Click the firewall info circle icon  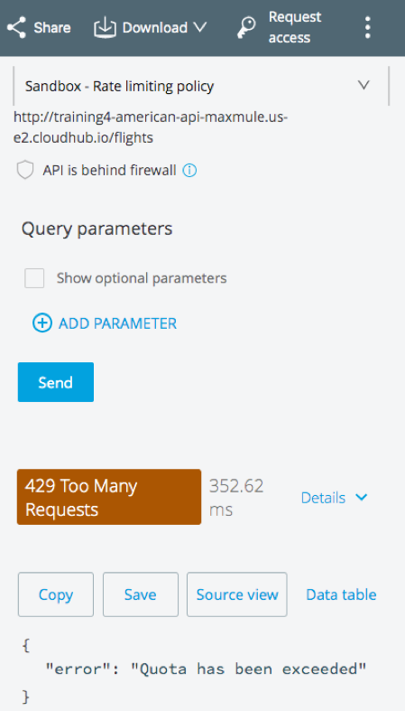coord(189,171)
